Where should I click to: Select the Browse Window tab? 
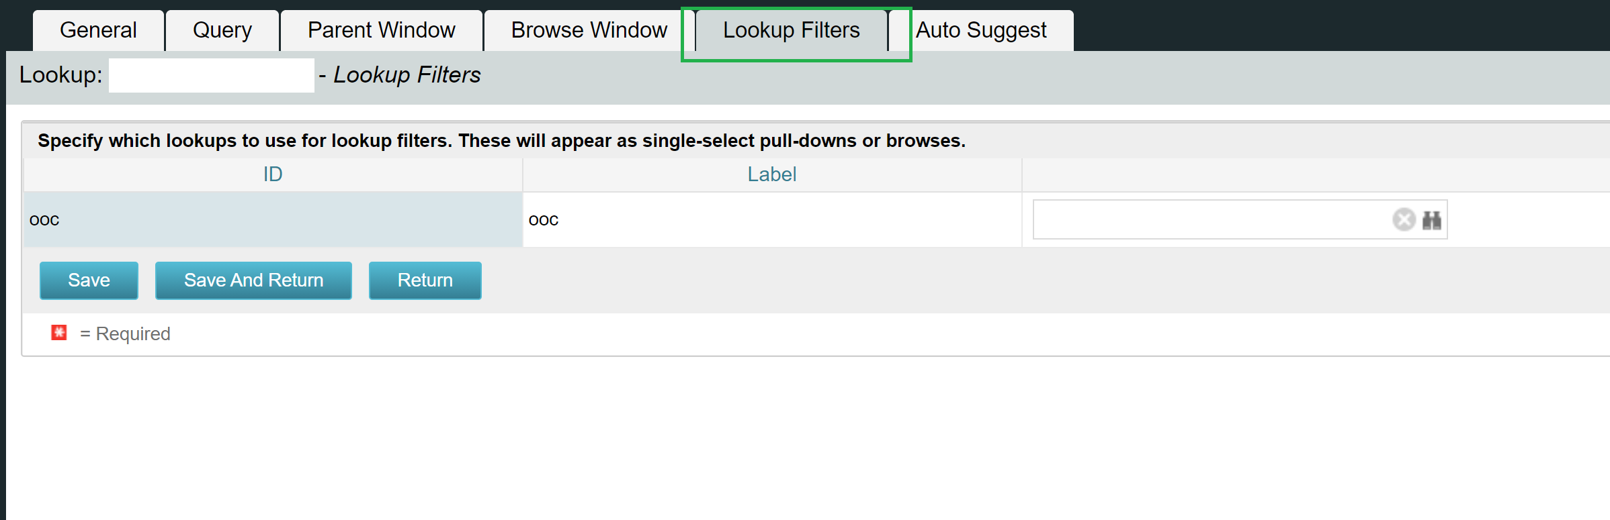click(589, 30)
